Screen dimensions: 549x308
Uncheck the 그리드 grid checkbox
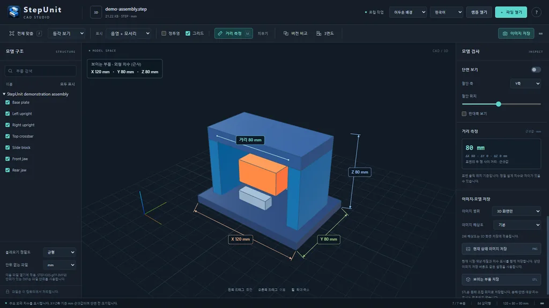[188, 34]
